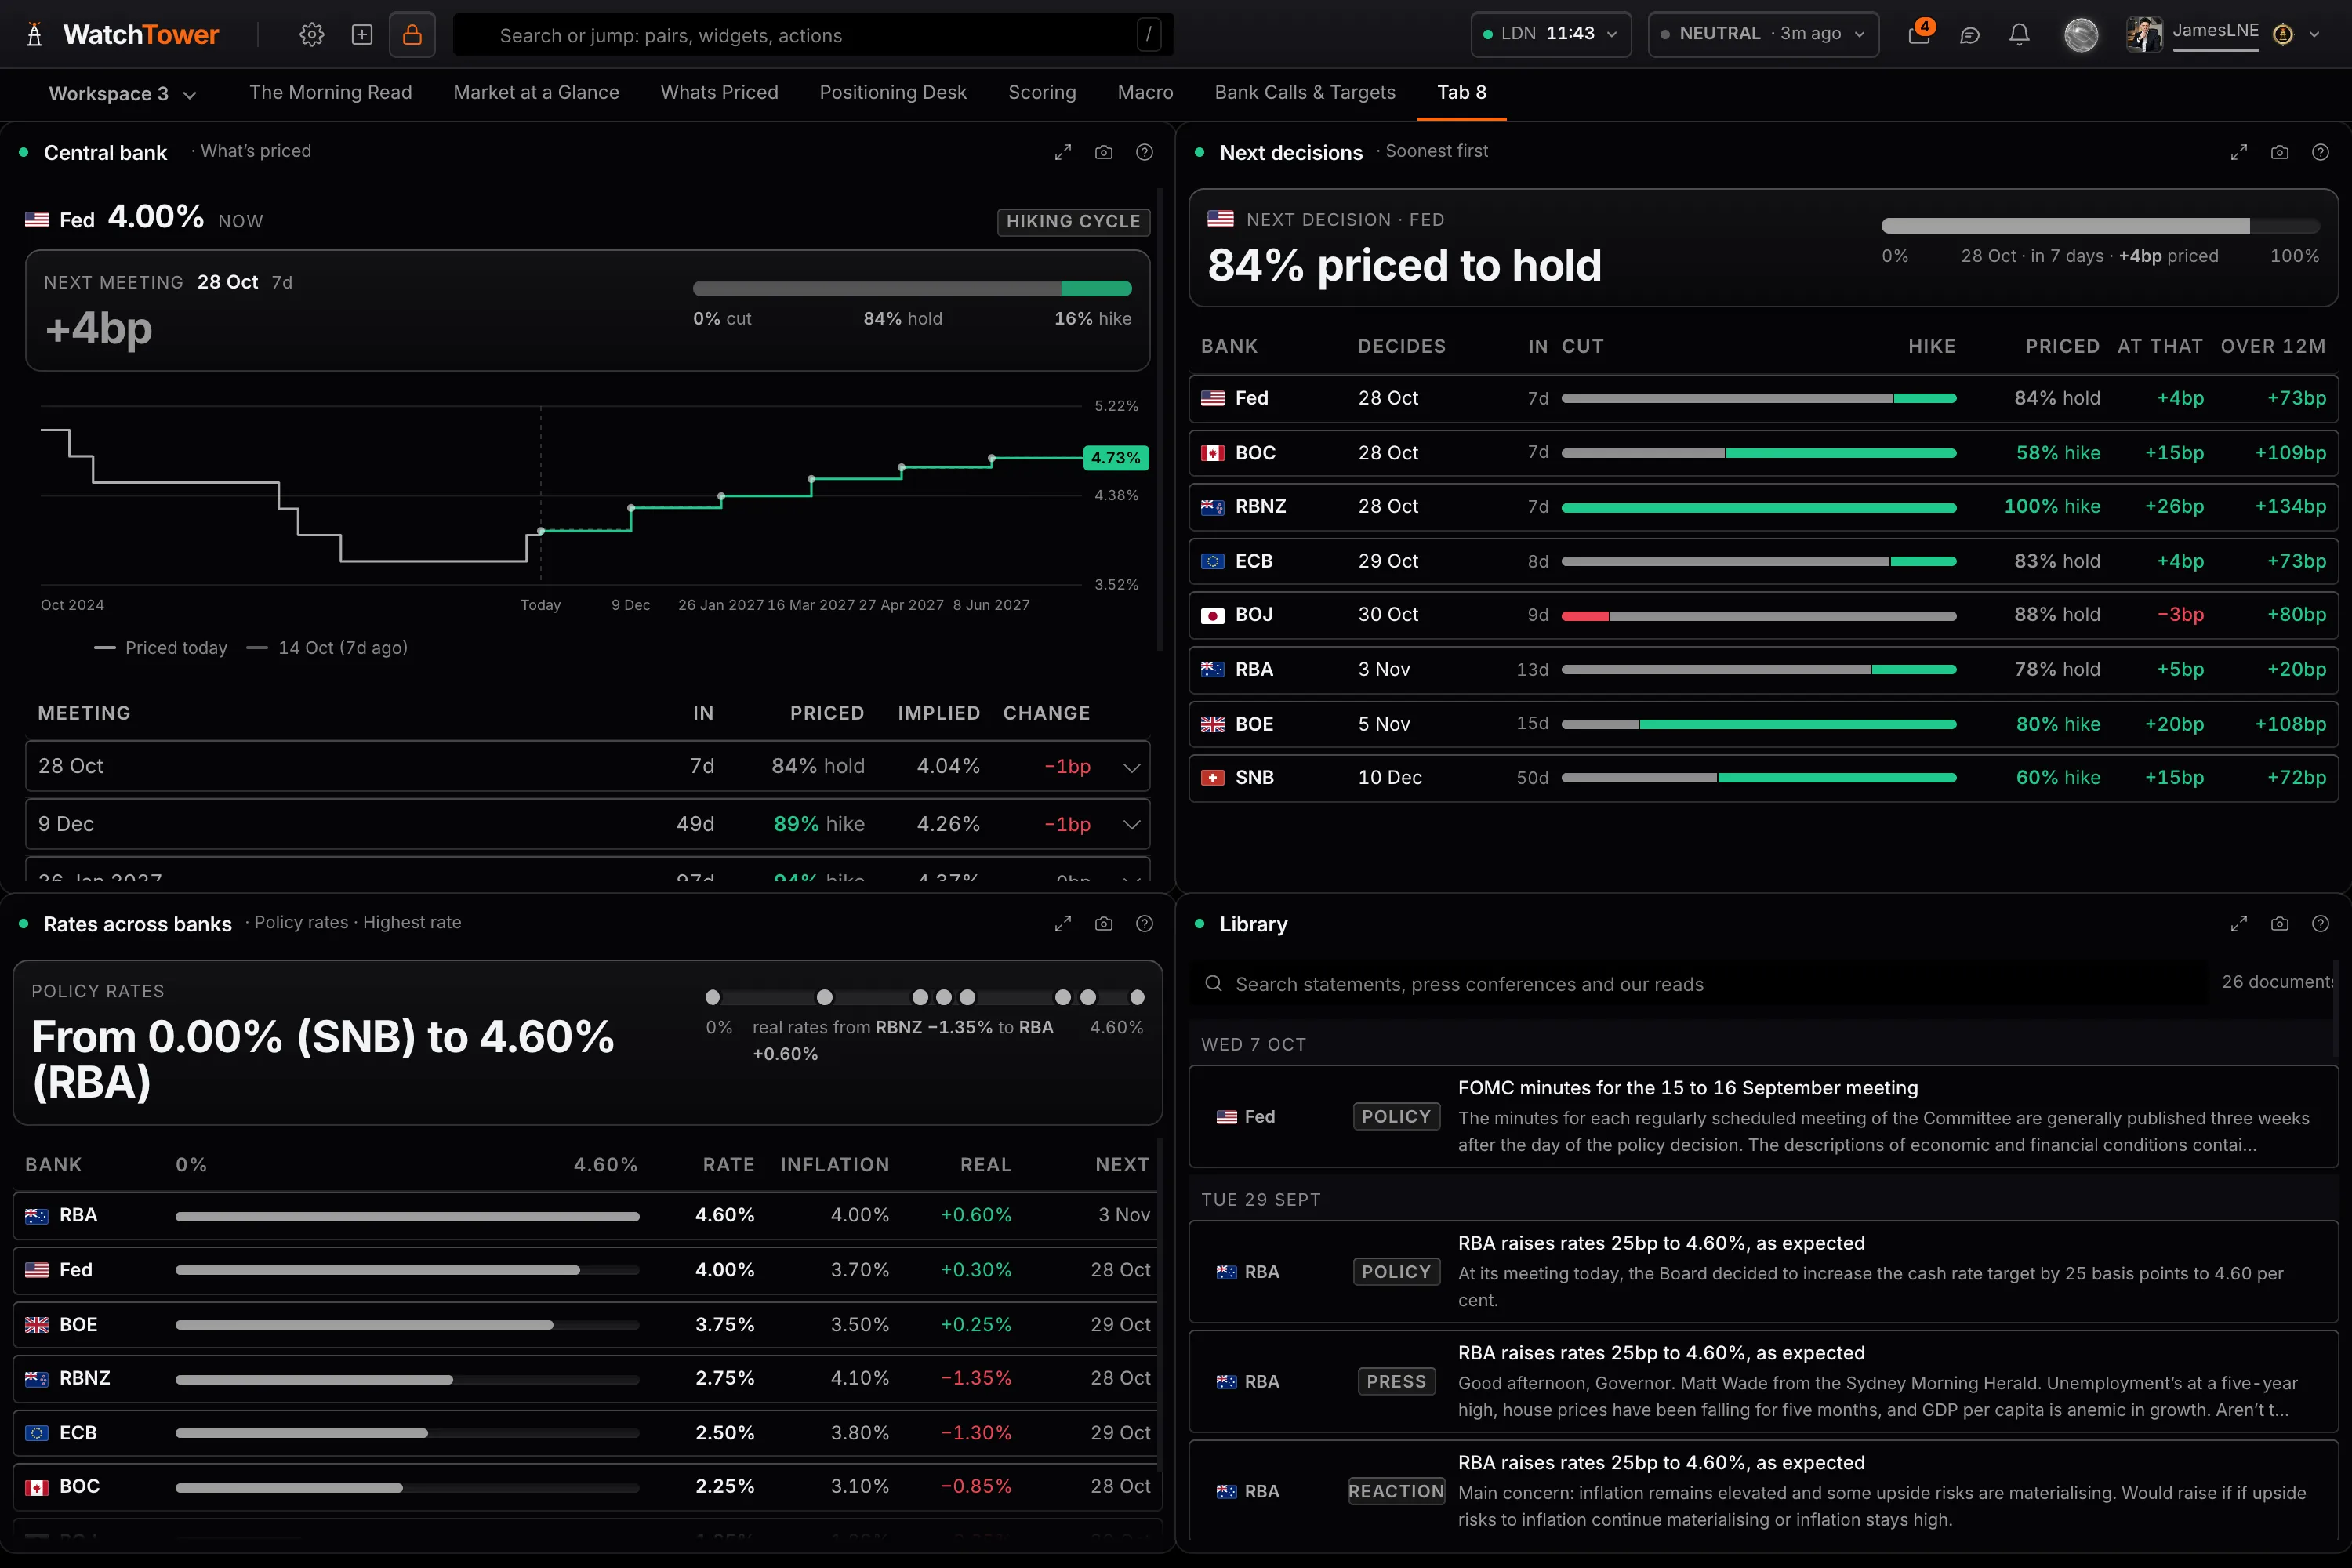The image size is (2352, 1568).
Task: Take snapshot of Next decisions widget
Action: tap(2280, 152)
